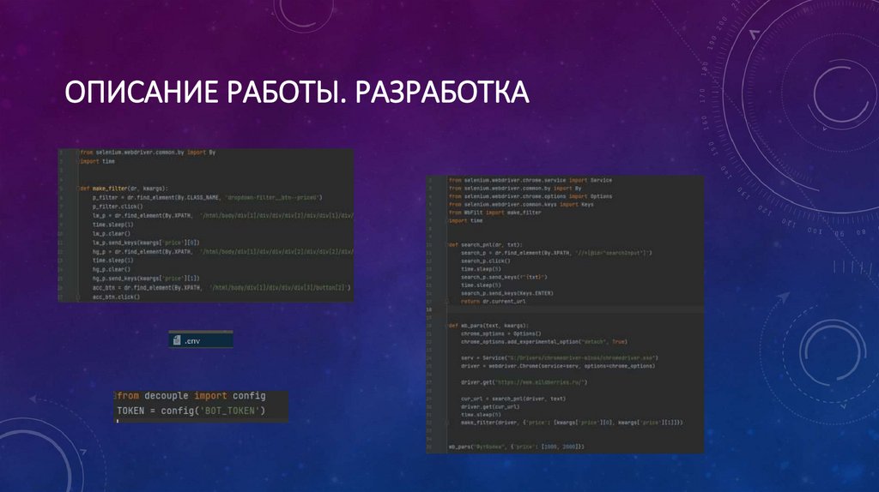Click the slide title ОПИСАНИЕ РАБОТЫ. РАЗРАБОТКА
Viewport: 879px width, 492px height.
pyautogui.click(x=296, y=93)
